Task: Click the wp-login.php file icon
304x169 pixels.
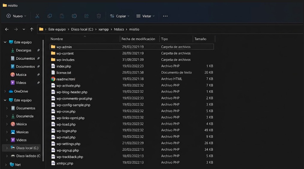Action: 53,131
